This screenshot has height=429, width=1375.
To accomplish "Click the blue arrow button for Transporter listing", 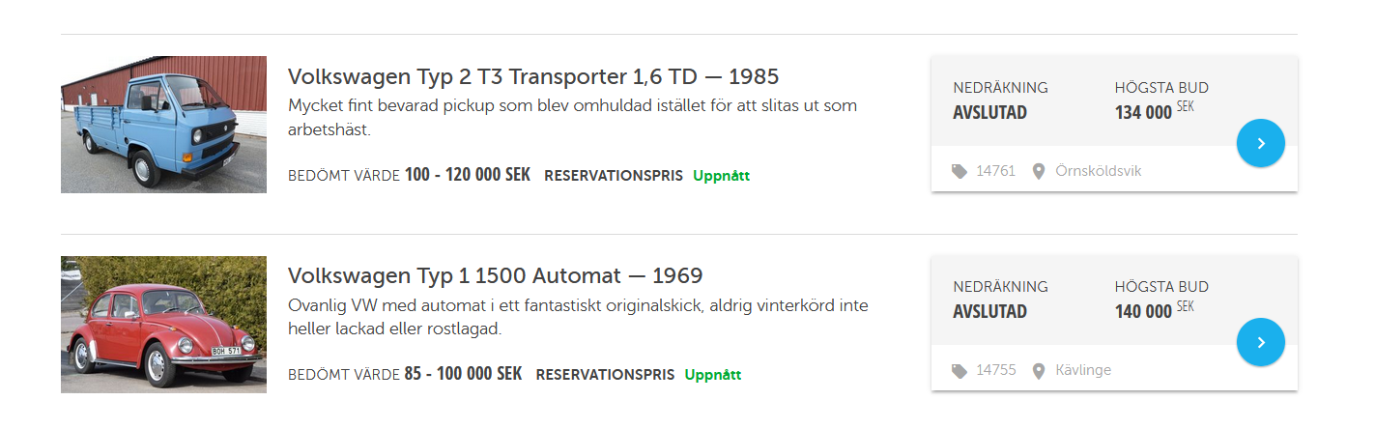I will pyautogui.click(x=1260, y=143).
